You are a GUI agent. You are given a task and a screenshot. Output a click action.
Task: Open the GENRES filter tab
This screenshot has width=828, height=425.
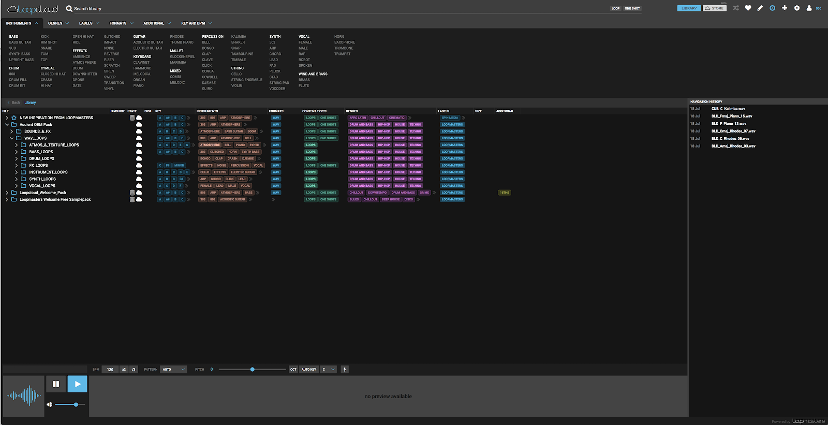tap(58, 23)
